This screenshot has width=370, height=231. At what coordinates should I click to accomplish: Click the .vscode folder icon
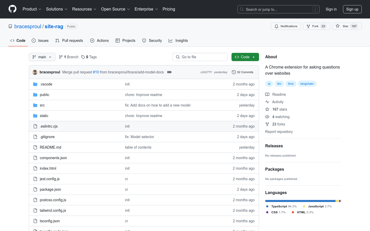(35, 84)
